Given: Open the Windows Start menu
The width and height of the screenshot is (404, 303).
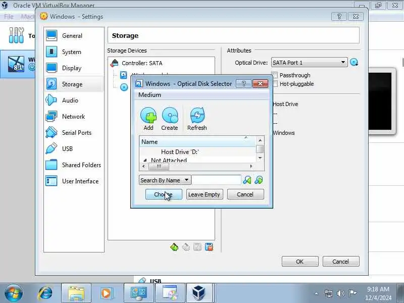Looking at the screenshot, I should point(14,293).
